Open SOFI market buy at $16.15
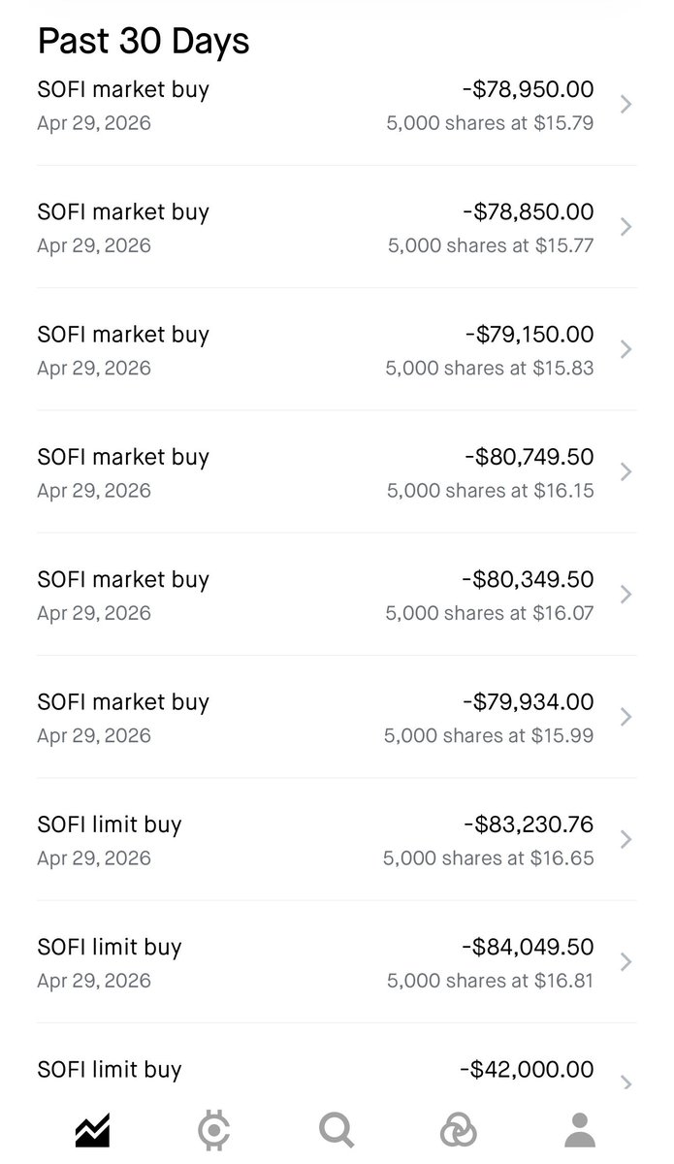Image resolution: width=674 pixels, height=1164 pixels. click(x=337, y=472)
